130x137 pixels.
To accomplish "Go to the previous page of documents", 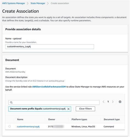I will [x=103, y=102].
